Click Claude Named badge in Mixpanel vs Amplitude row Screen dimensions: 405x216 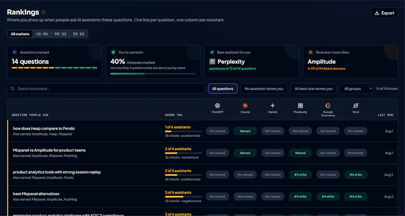click(x=245, y=153)
